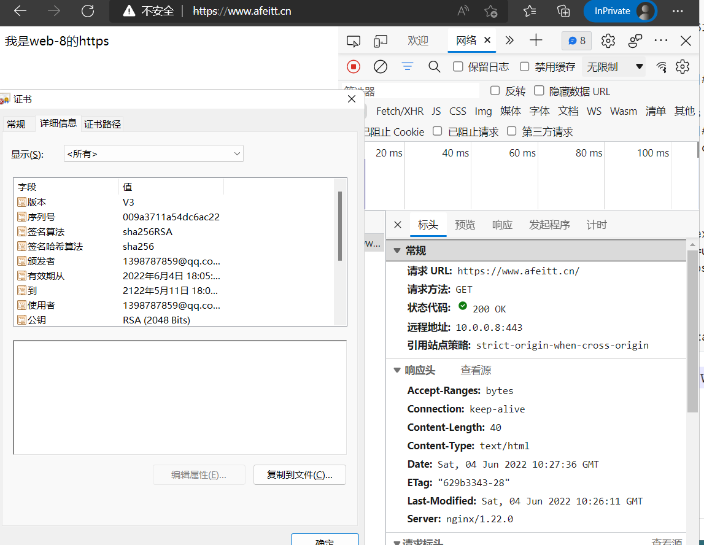This screenshot has height=545, width=704.
Task: Enable the 禁用缓存 checkbox
Action: (524, 66)
